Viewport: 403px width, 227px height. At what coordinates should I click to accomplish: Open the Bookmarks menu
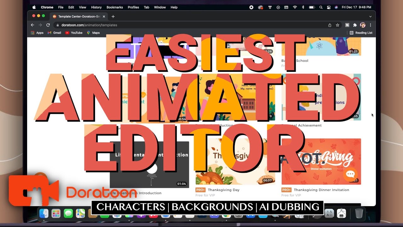click(115, 7)
